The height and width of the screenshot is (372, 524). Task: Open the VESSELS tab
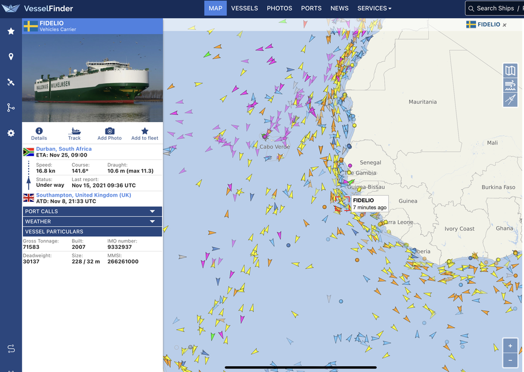(245, 9)
